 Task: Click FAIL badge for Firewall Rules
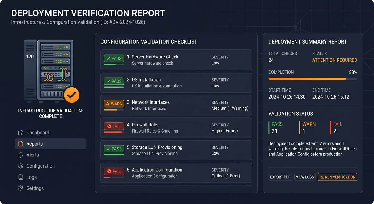tap(114, 126)
